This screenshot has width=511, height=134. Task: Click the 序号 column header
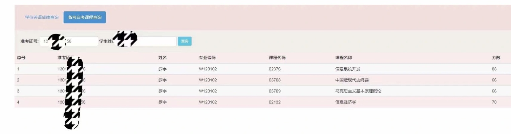tap(21, 58)
